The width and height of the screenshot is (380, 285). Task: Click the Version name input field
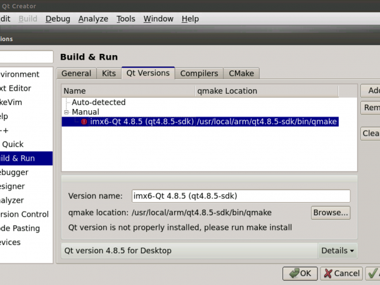tap(241, 196)
